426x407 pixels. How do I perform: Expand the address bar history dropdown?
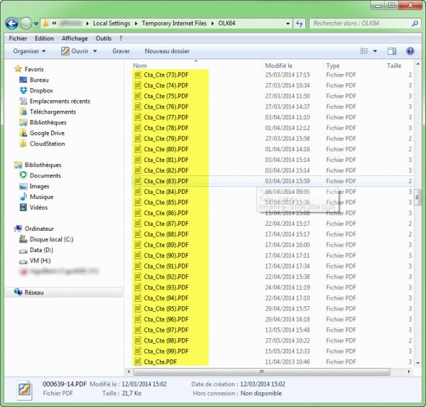pos(287,23)
